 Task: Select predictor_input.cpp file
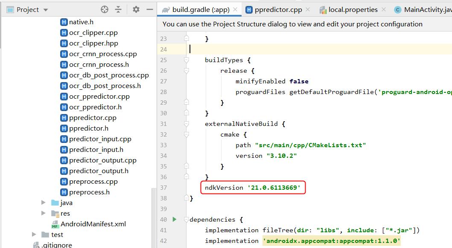tap(100, 139)
